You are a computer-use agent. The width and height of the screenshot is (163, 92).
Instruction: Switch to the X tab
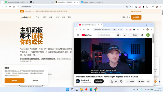point(42,2)
